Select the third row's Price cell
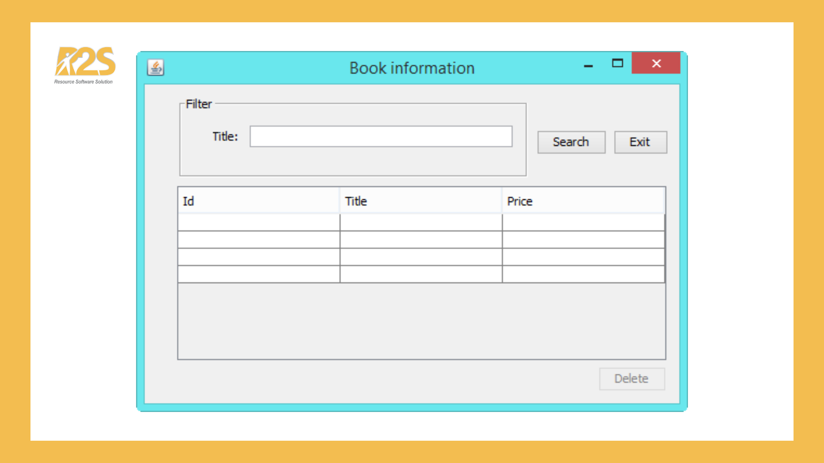This screenshot has height=463, width=824. (x=583, y=257)
